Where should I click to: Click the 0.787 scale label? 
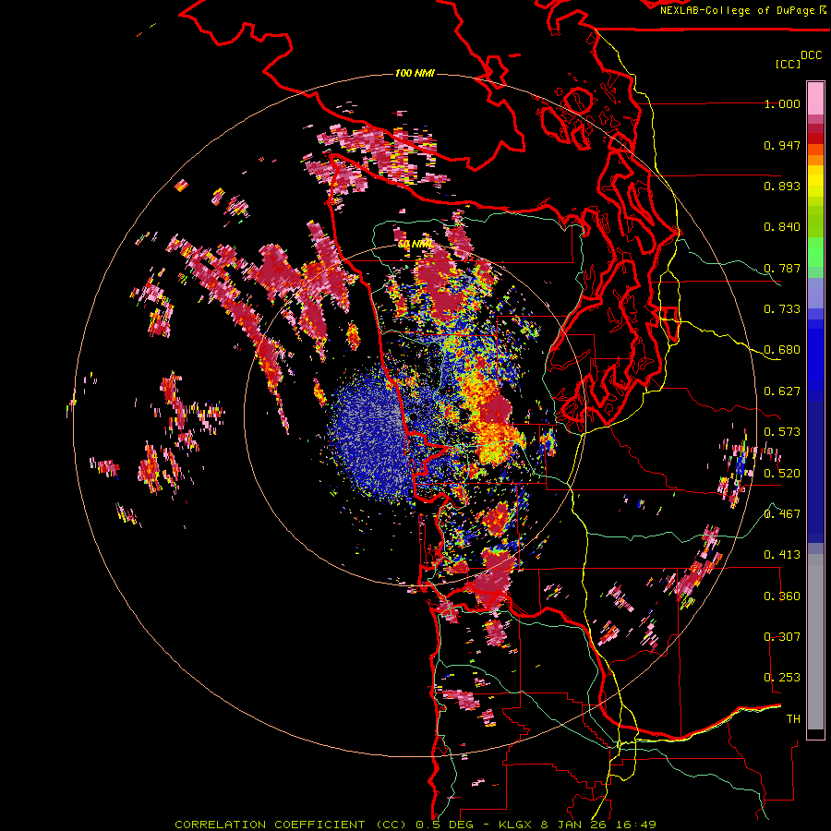click(x=782, y=268)
